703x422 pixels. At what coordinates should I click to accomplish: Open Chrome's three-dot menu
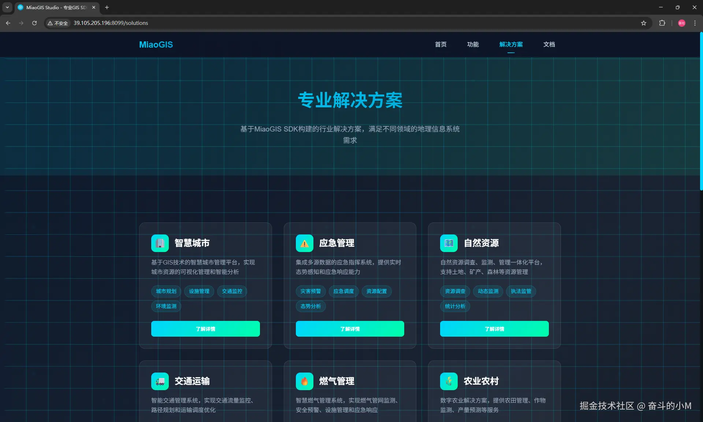pos(695,23)
